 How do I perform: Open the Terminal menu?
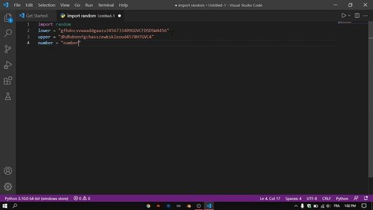click(106, 5)
